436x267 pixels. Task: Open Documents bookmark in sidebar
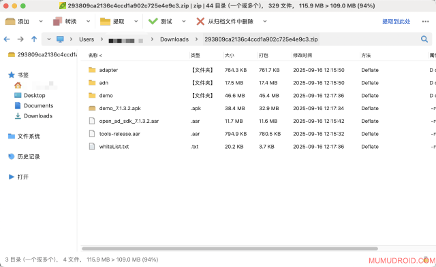tap(33, 105)
